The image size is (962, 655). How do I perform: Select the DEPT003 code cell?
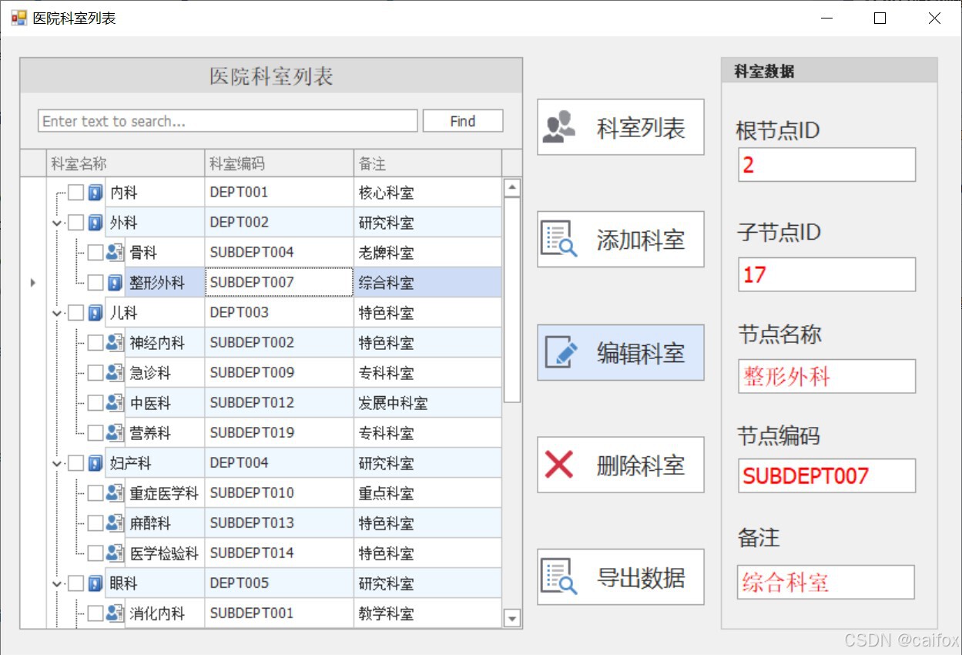point(280,313)
